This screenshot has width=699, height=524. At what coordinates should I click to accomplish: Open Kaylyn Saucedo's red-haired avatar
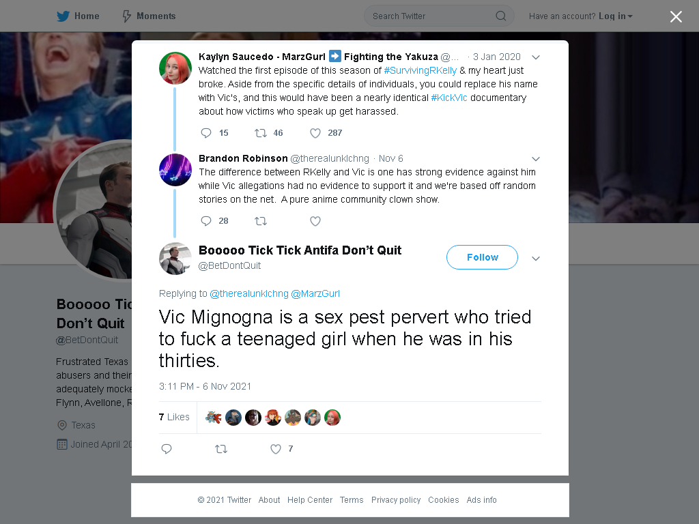point(175,68)
